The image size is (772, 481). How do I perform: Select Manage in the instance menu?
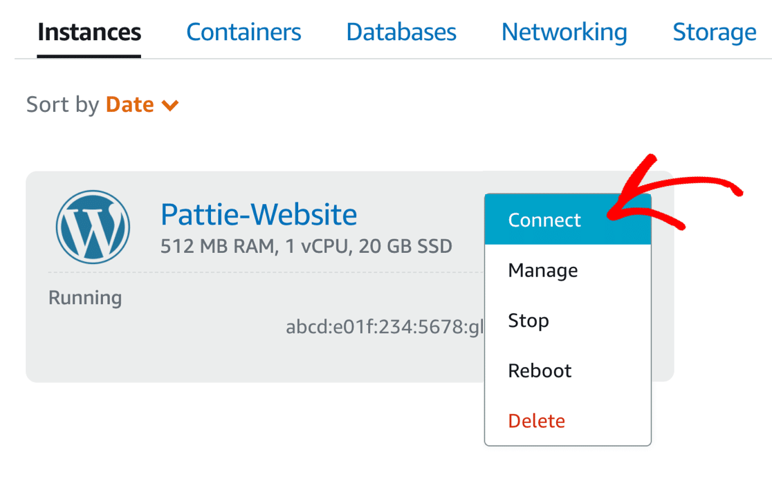[x=542, y=270]
